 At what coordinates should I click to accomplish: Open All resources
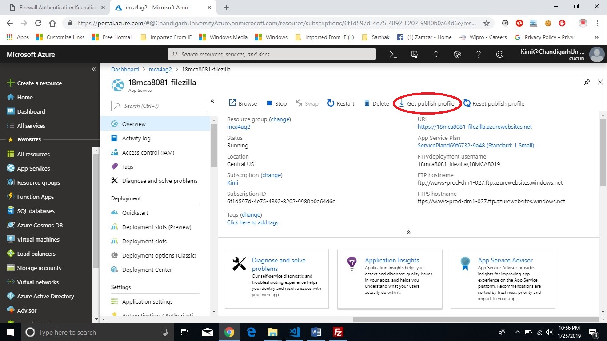tap(28, 154)
